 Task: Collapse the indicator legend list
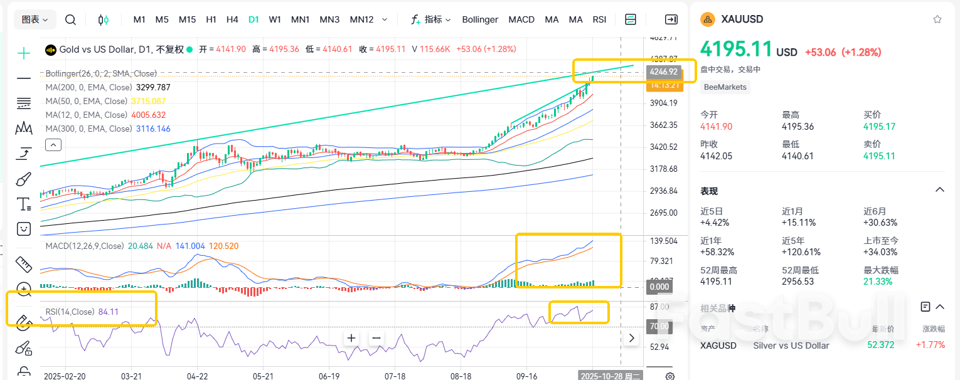53,145
